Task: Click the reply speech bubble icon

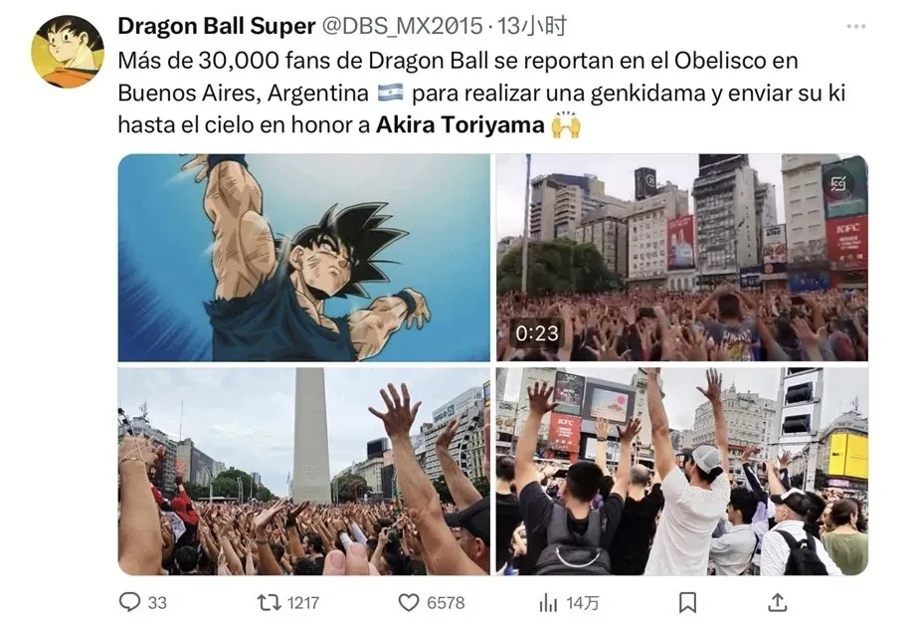Action: coord(129,602)
